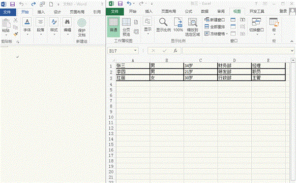Switch to Page Break Preview (分页预览)
Screen dimensions: 296x183
(x=126, y=26)
